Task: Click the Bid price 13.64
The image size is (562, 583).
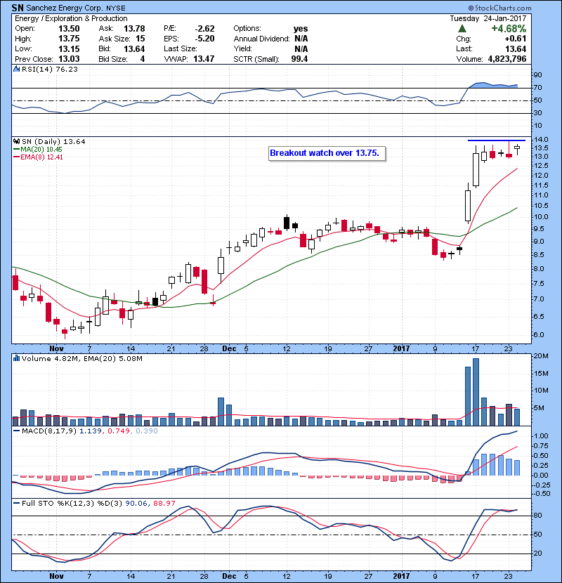Action: pos(134,48)
